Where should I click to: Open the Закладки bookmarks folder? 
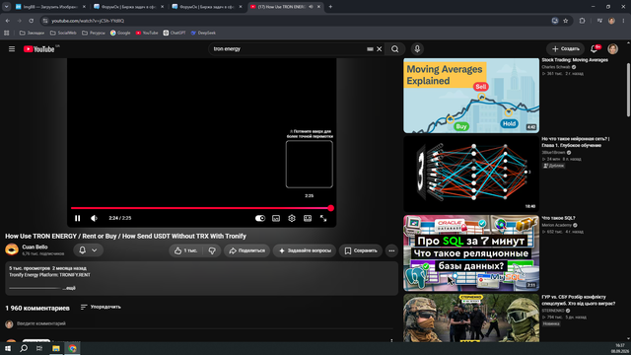coord(32,33)
